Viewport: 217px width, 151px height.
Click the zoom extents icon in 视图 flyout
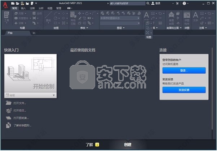pyautogui.click(x=147, y=33)
